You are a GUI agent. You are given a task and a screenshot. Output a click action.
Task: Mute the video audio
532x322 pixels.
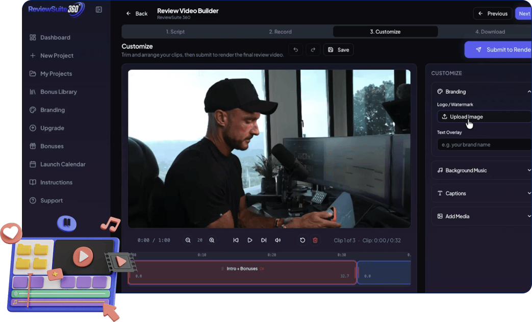click(278, 240)
